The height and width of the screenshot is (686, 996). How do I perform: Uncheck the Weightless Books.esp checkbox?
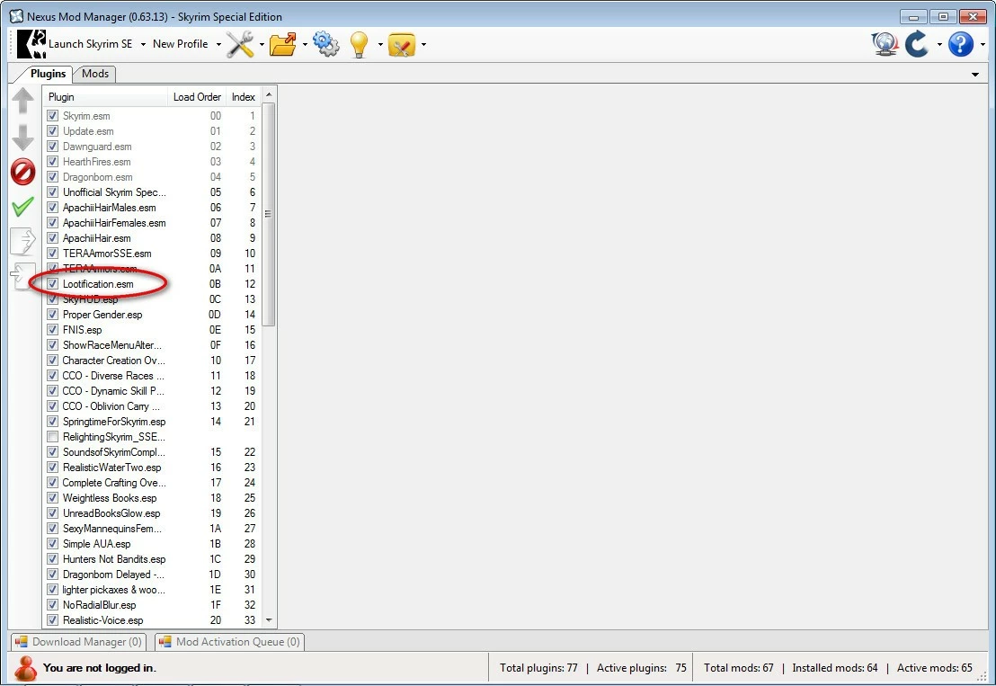coord(53,498)
